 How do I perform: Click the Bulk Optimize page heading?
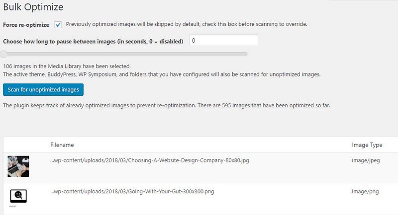coord(33,7)
